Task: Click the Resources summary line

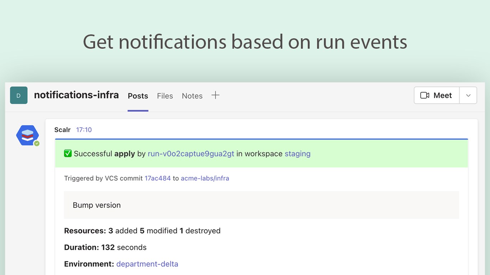Action: point(142,231)
